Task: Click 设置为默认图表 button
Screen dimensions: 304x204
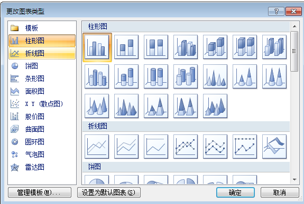Action: coord(109,192)
